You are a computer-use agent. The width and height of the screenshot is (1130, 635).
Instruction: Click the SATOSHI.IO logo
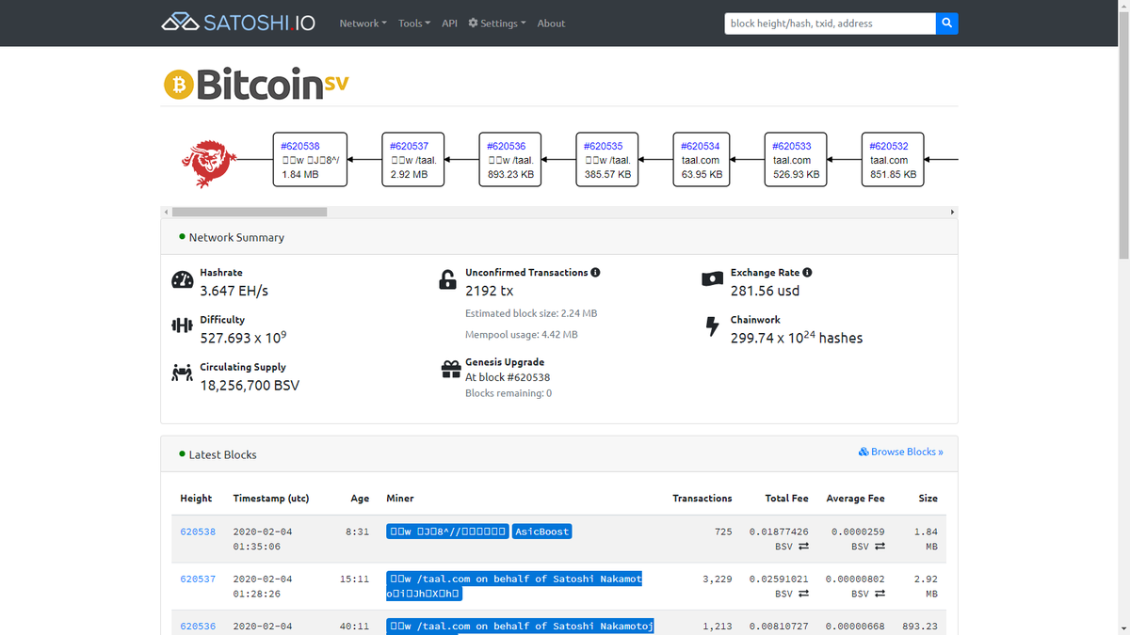[x=238, y=23]
